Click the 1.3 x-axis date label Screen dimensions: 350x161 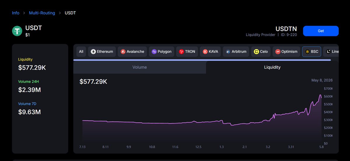(222, 147)
